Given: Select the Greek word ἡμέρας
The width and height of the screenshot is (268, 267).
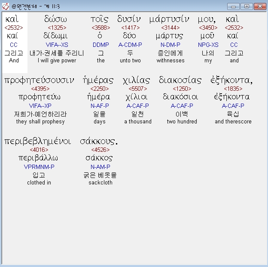Looking at the screenshot, I should click(98, 80).
